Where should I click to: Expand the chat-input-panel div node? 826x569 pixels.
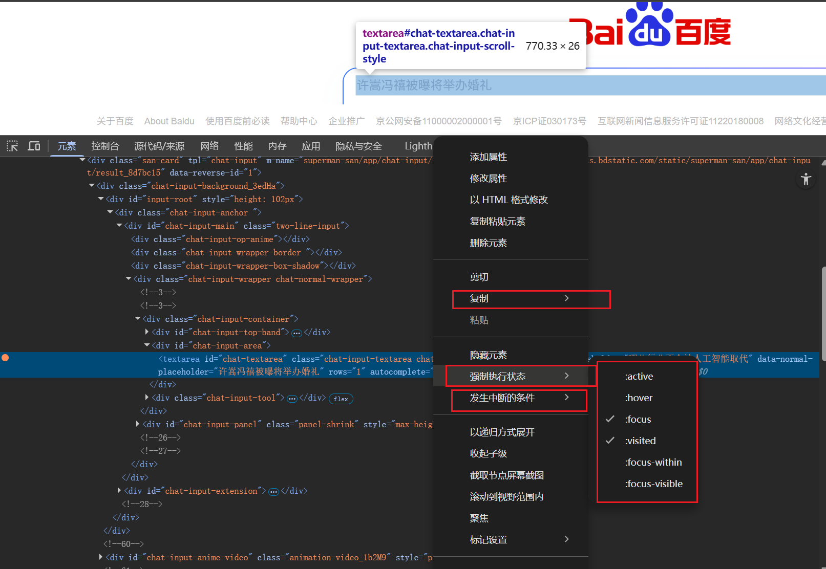pos(138,424)
